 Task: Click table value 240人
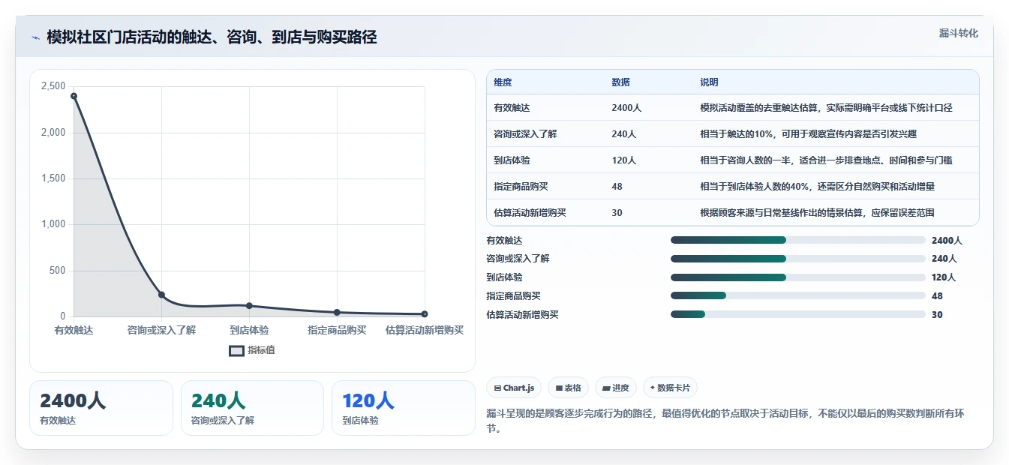pyautogui.click(x=623, y=133)
